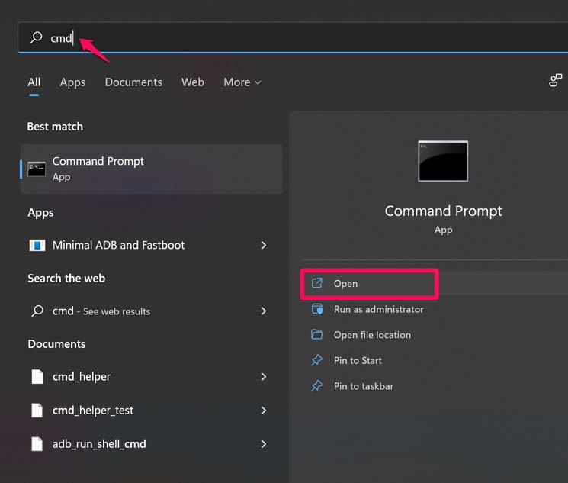Open Command Prompt using the Open button
Viewport: 568px width, 483px height.
coord(369,284)
